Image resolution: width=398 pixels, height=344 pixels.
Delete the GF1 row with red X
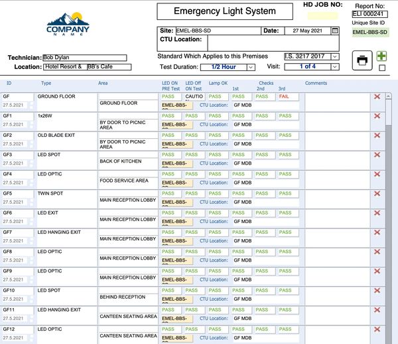(377, 116)
